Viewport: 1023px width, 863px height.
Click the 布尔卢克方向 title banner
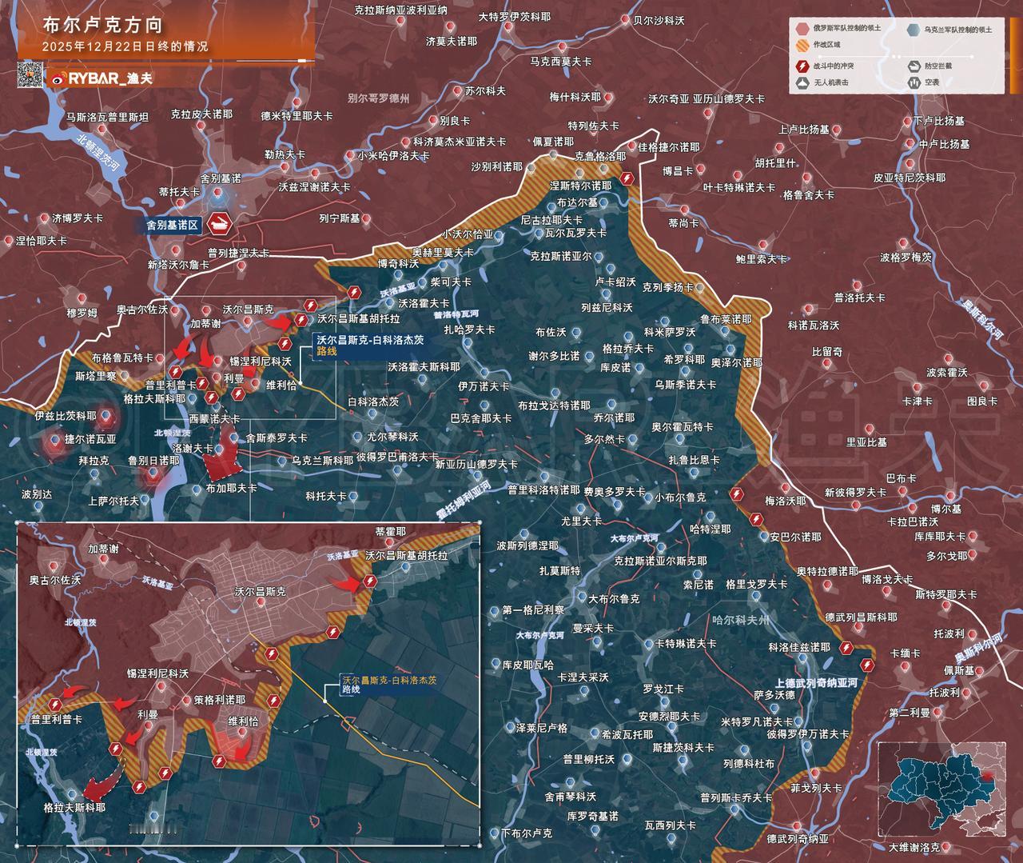tap(105, 25)
